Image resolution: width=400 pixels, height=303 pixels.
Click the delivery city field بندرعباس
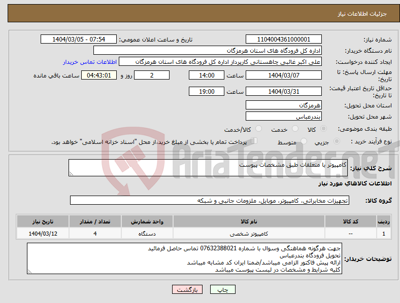click(283, 116)
